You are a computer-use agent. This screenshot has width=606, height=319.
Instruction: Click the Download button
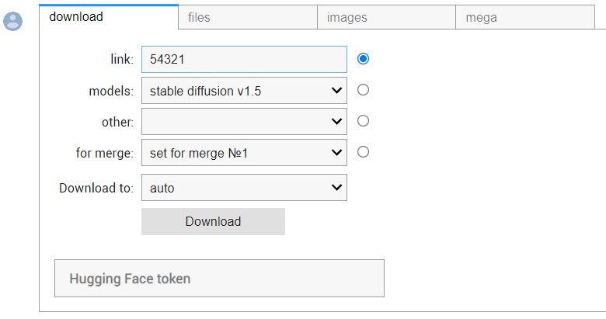pos(214,222)
